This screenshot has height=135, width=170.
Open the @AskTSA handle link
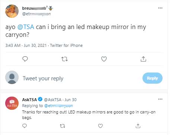coord(52,100)
